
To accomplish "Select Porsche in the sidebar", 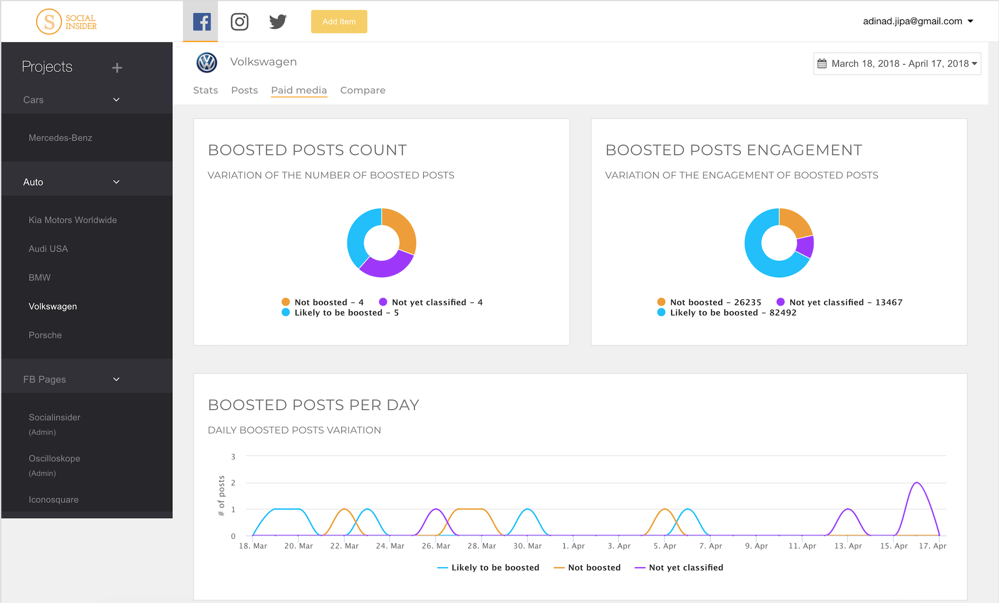I will click(45, 335).
